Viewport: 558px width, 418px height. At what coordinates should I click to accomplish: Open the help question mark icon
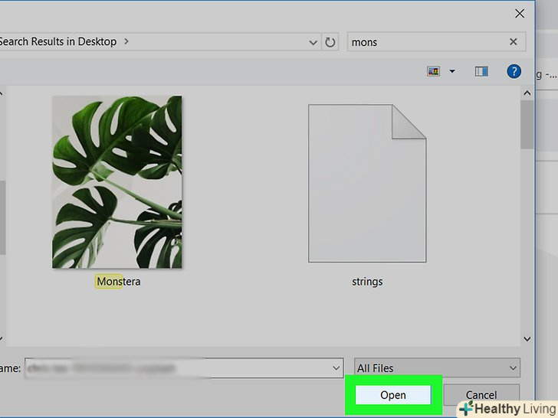tap(514, 71)
